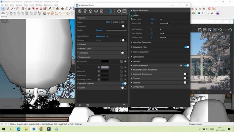Expand the Optimizations section

point(160,57)
